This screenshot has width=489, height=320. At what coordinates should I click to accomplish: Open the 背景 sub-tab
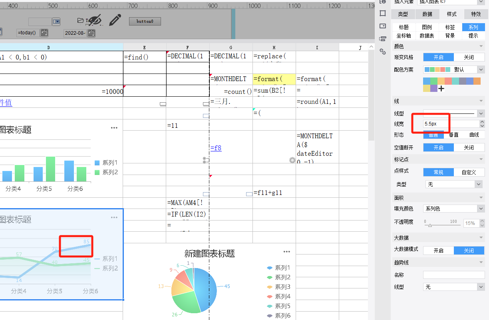(x=450, y=35)
